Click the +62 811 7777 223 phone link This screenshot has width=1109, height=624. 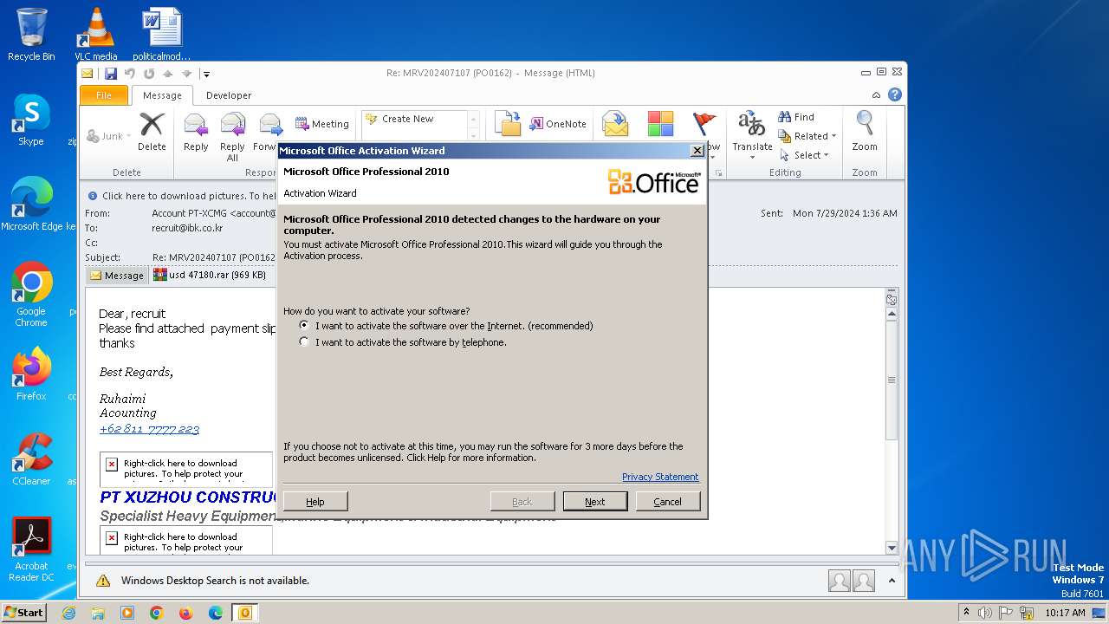(149, 429)
